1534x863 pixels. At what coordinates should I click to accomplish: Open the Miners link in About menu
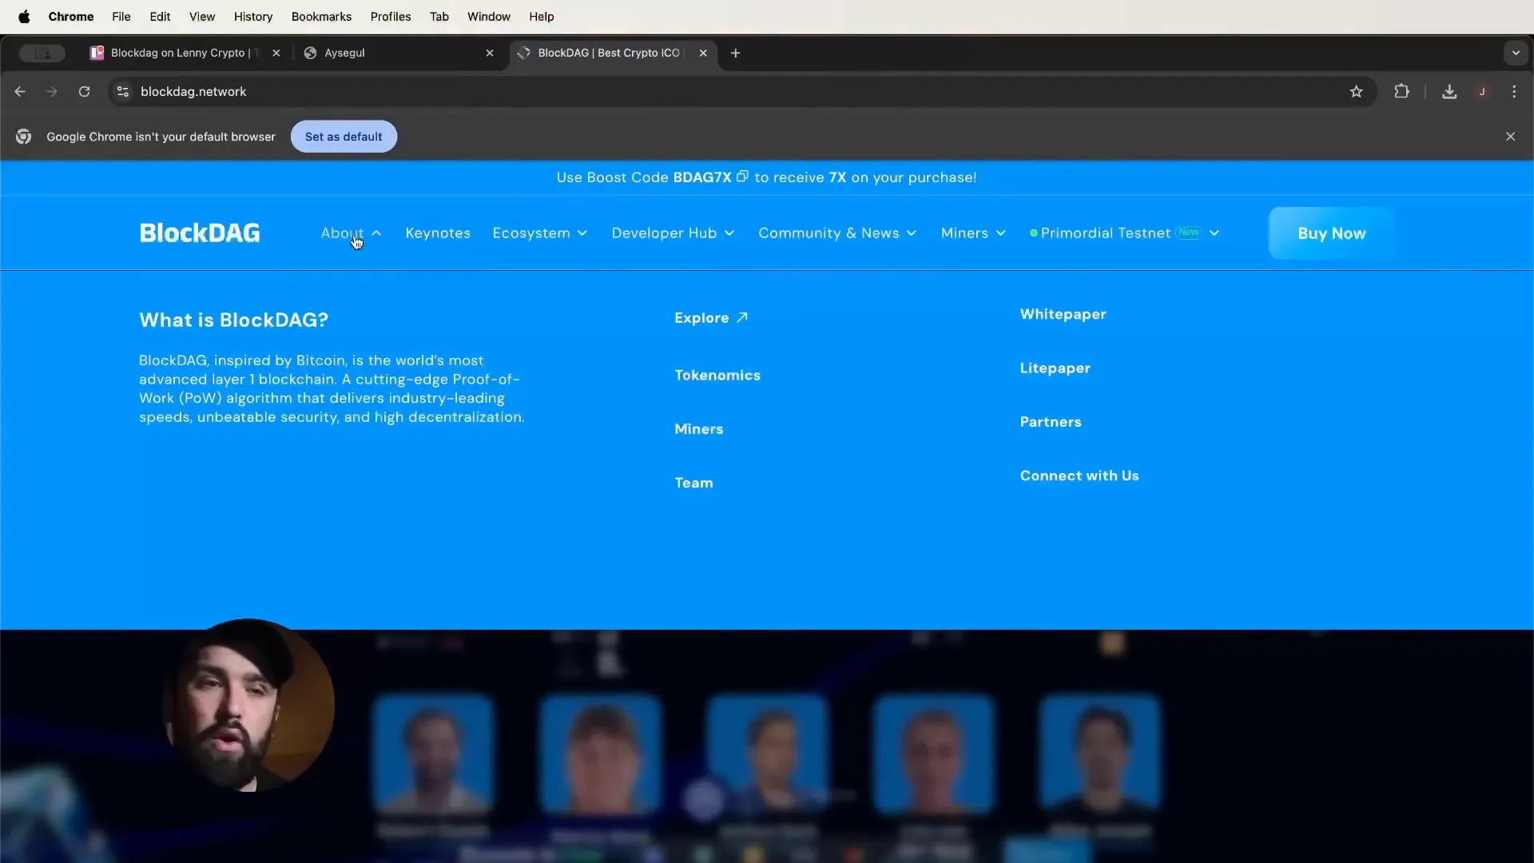pyautogui.click(x=698, y=429)
